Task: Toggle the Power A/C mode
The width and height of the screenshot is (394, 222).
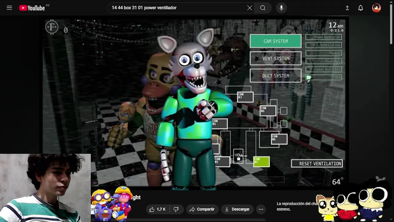Action: click(324, 61)
